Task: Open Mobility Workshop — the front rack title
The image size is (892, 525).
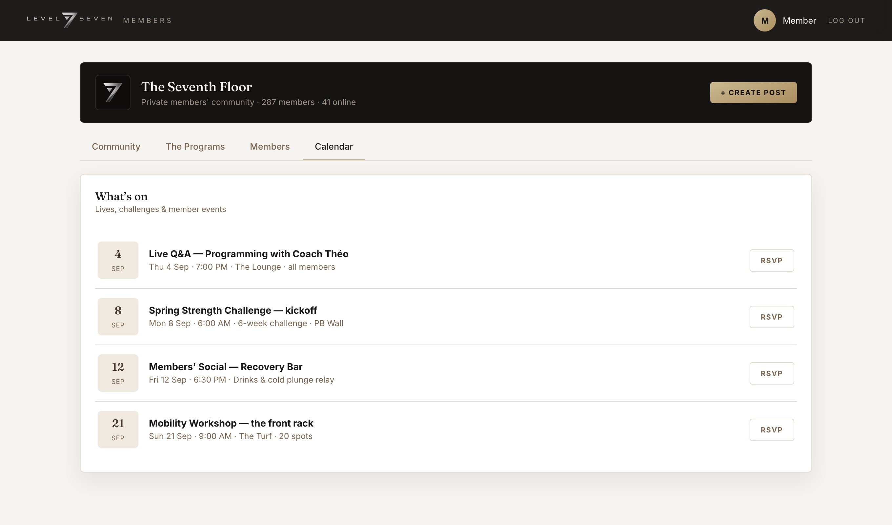Action: pyautogui.click(x=231, y=423)
